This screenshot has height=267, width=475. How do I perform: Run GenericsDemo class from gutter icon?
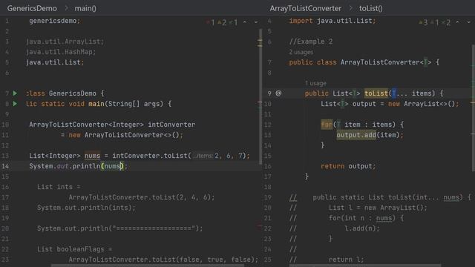(x=15, y=93)
